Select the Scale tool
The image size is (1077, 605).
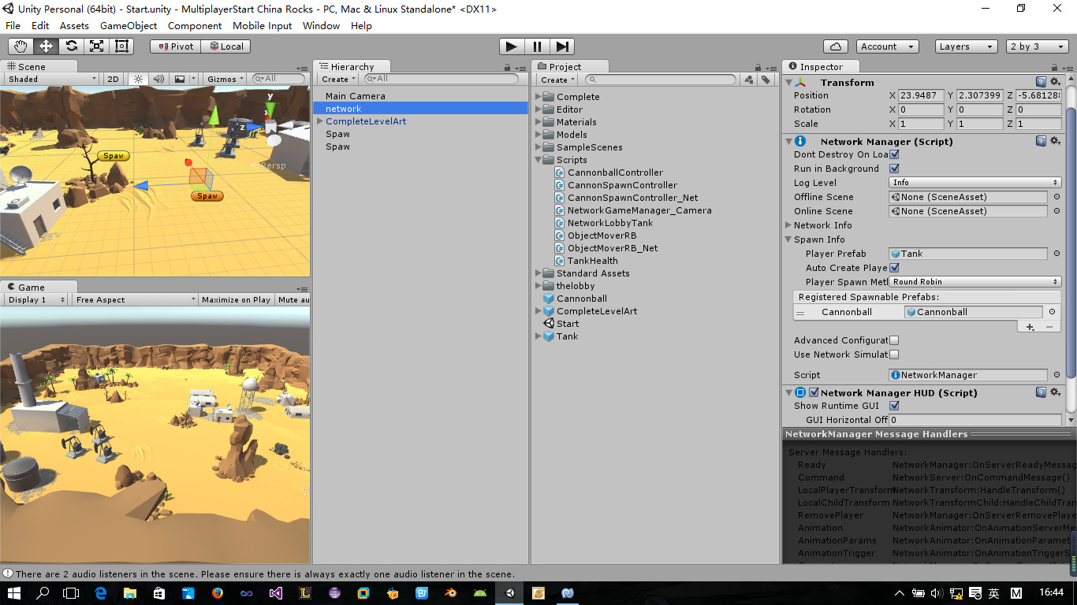coord(97,46)
